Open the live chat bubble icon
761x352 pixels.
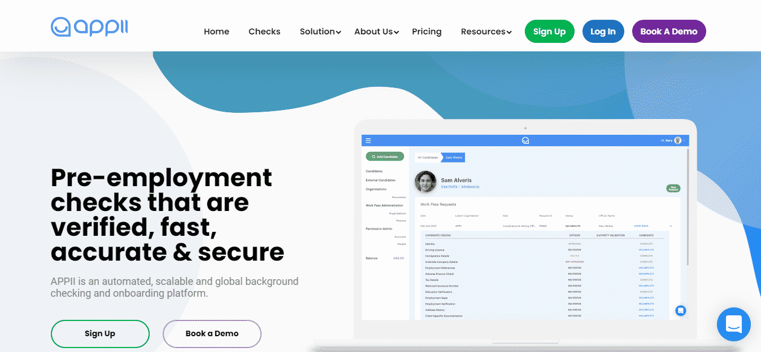pos(733,324)
